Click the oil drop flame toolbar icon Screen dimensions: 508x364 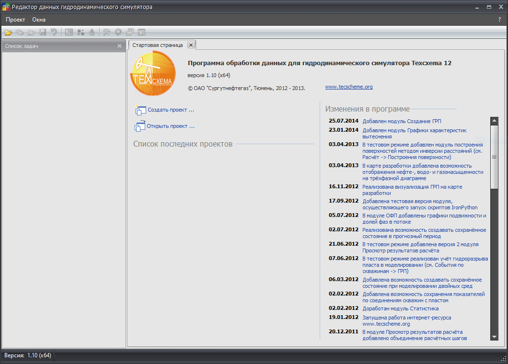[x=92, y=32]
